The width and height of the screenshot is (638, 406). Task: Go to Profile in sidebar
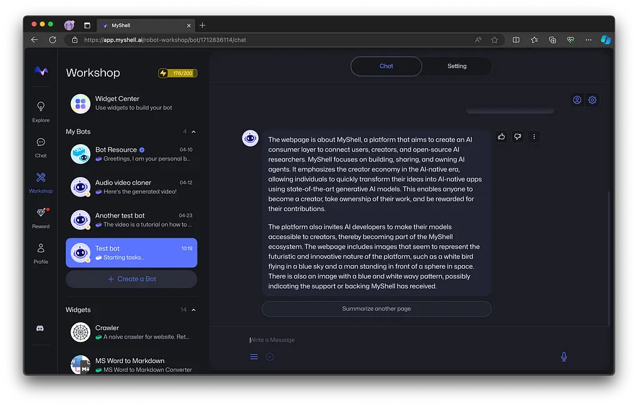coord(40,249)
